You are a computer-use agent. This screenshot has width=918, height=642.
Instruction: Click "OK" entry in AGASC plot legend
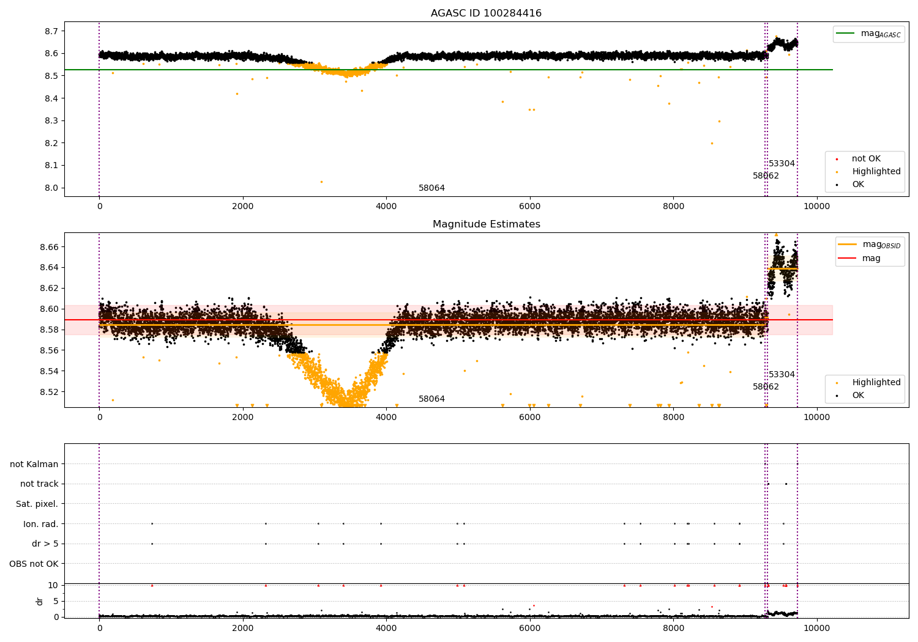[x=858, y=184]
